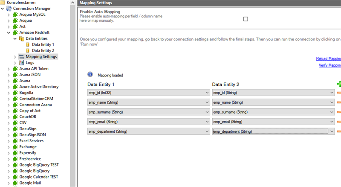Click the Reload Mapping link
The height and width of the screenshot is (187, 341).
click(329, 58)
